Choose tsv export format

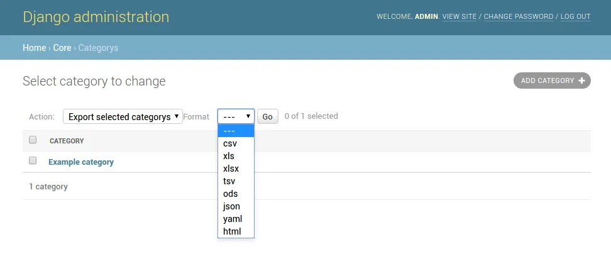click(236, 181)
